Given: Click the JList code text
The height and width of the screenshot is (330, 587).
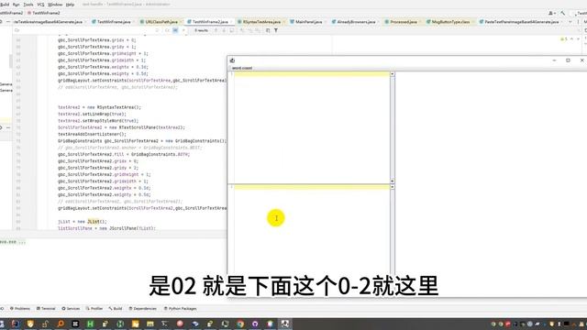Looking at the screenshot, I should [x=94, y=222].
